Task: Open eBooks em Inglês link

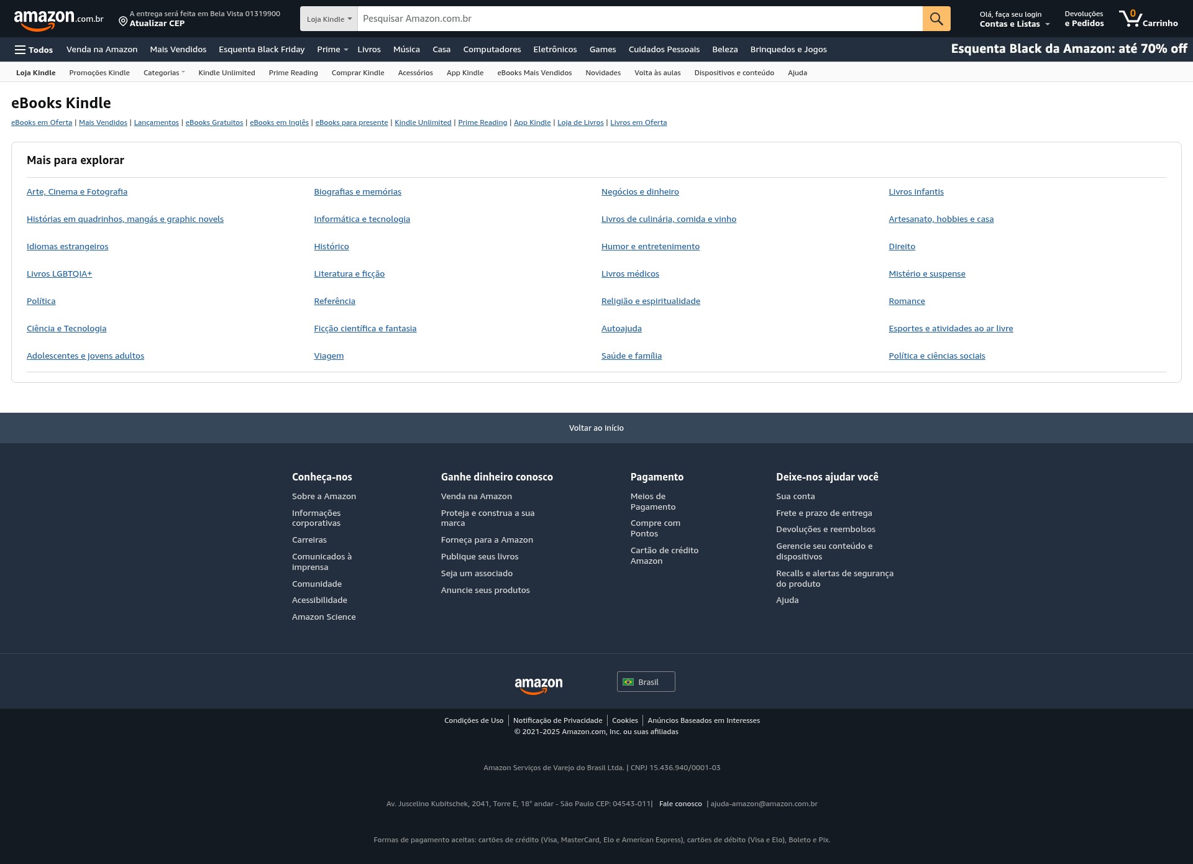Action: [x=280, y=122]
